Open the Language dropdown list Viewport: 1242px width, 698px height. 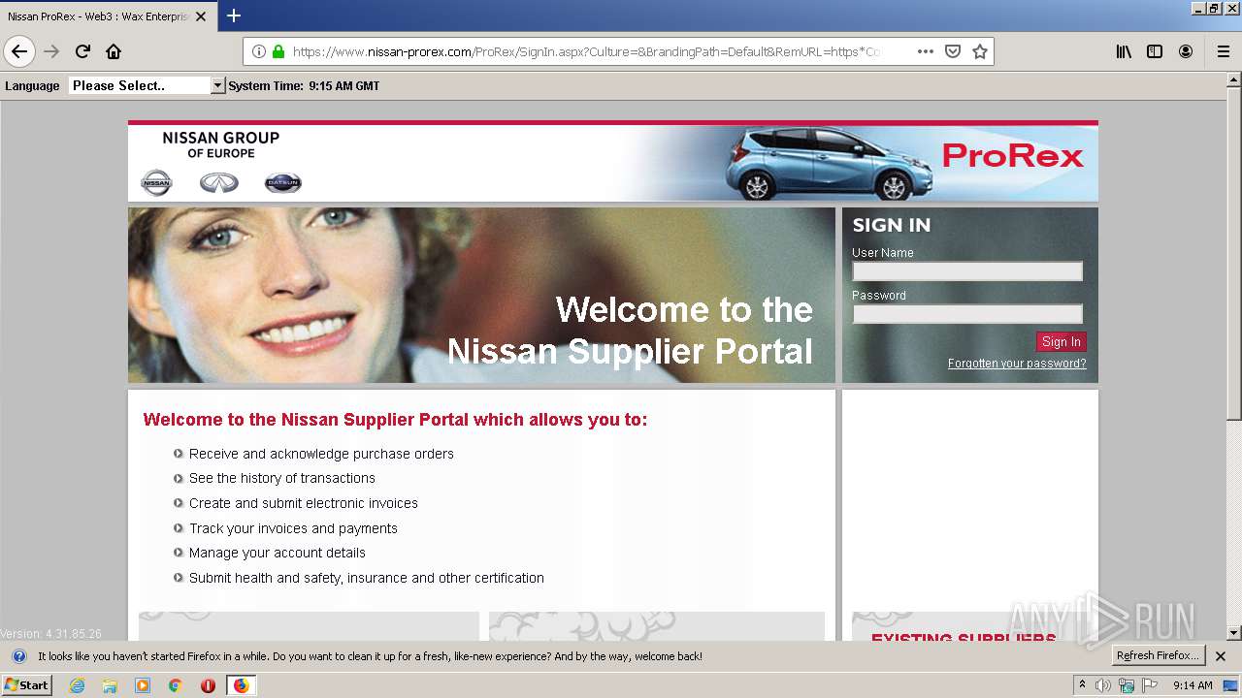coord(147,85)
